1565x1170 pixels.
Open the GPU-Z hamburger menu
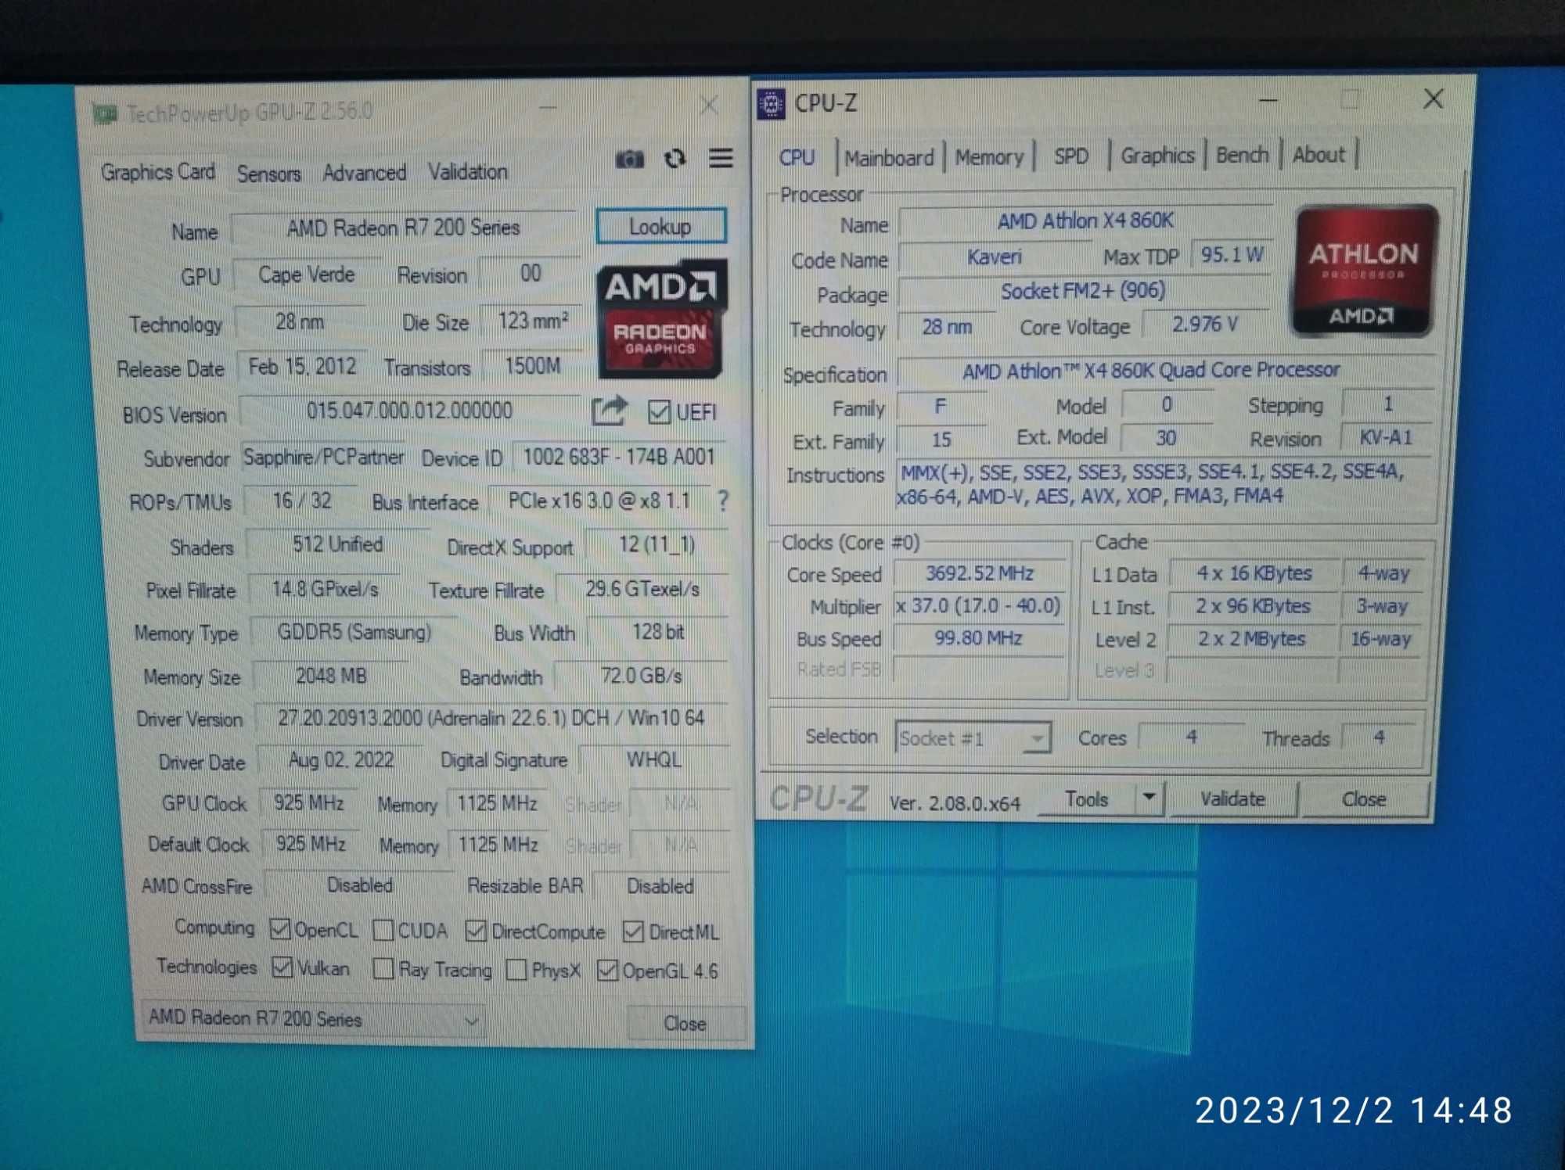[x=721, y=158]
